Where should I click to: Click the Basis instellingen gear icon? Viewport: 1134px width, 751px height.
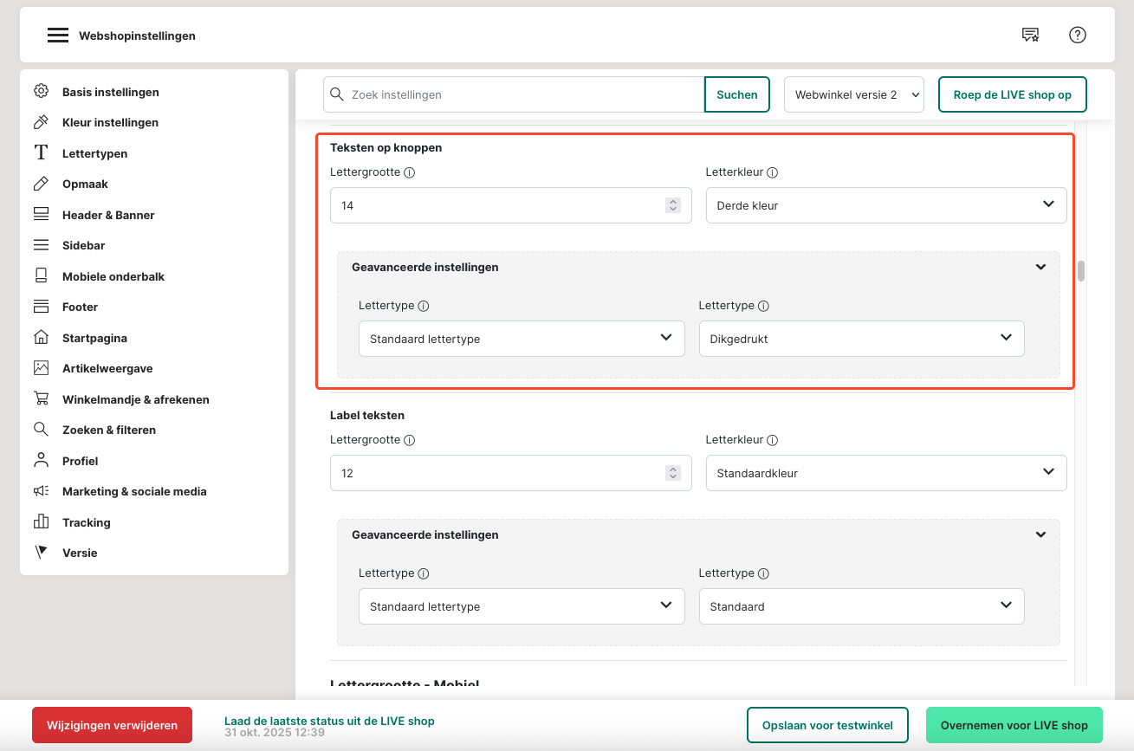click(41, 92)
